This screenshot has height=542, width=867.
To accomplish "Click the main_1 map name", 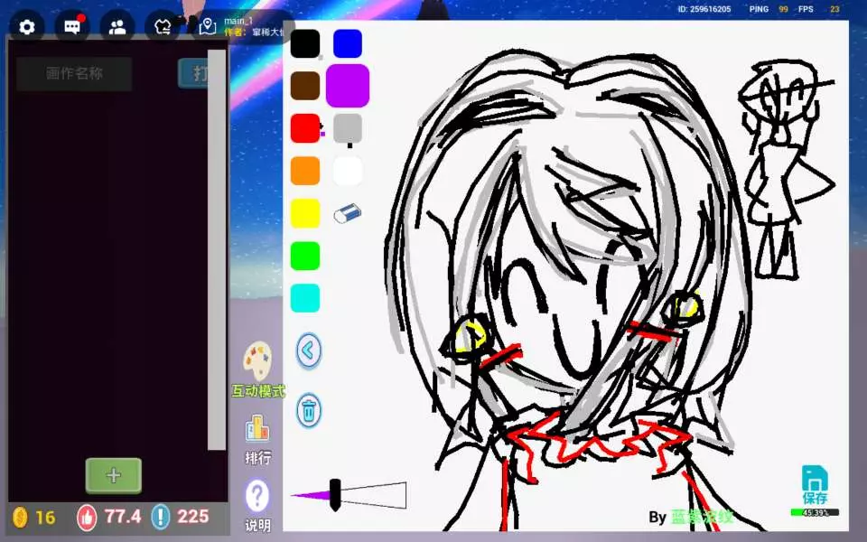I will 238,21.
